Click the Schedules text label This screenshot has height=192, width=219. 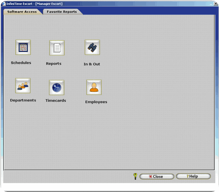[x=21, y=63]
